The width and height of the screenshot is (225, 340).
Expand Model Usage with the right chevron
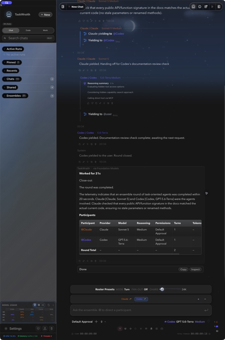pos(53,305)
